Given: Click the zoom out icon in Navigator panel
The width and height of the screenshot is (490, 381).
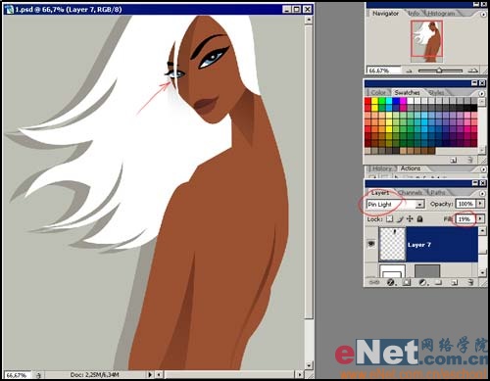Looking at the screenshot, I should (409, 71).
